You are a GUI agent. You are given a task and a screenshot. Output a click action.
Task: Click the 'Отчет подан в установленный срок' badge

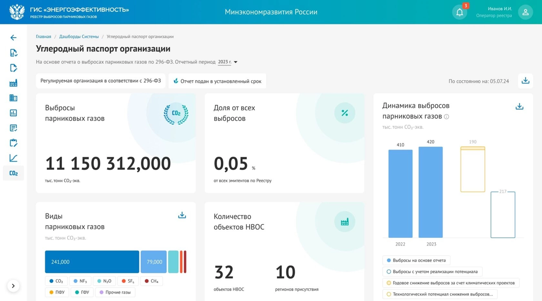[220, 81]
